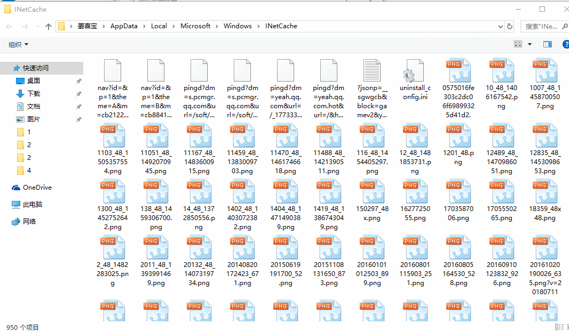Toggle the preview pane button
Screen dimensions: 569x332
547,44
